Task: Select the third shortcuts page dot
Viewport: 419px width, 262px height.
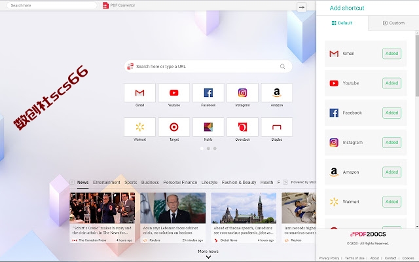Action: [x=215, y=149]
